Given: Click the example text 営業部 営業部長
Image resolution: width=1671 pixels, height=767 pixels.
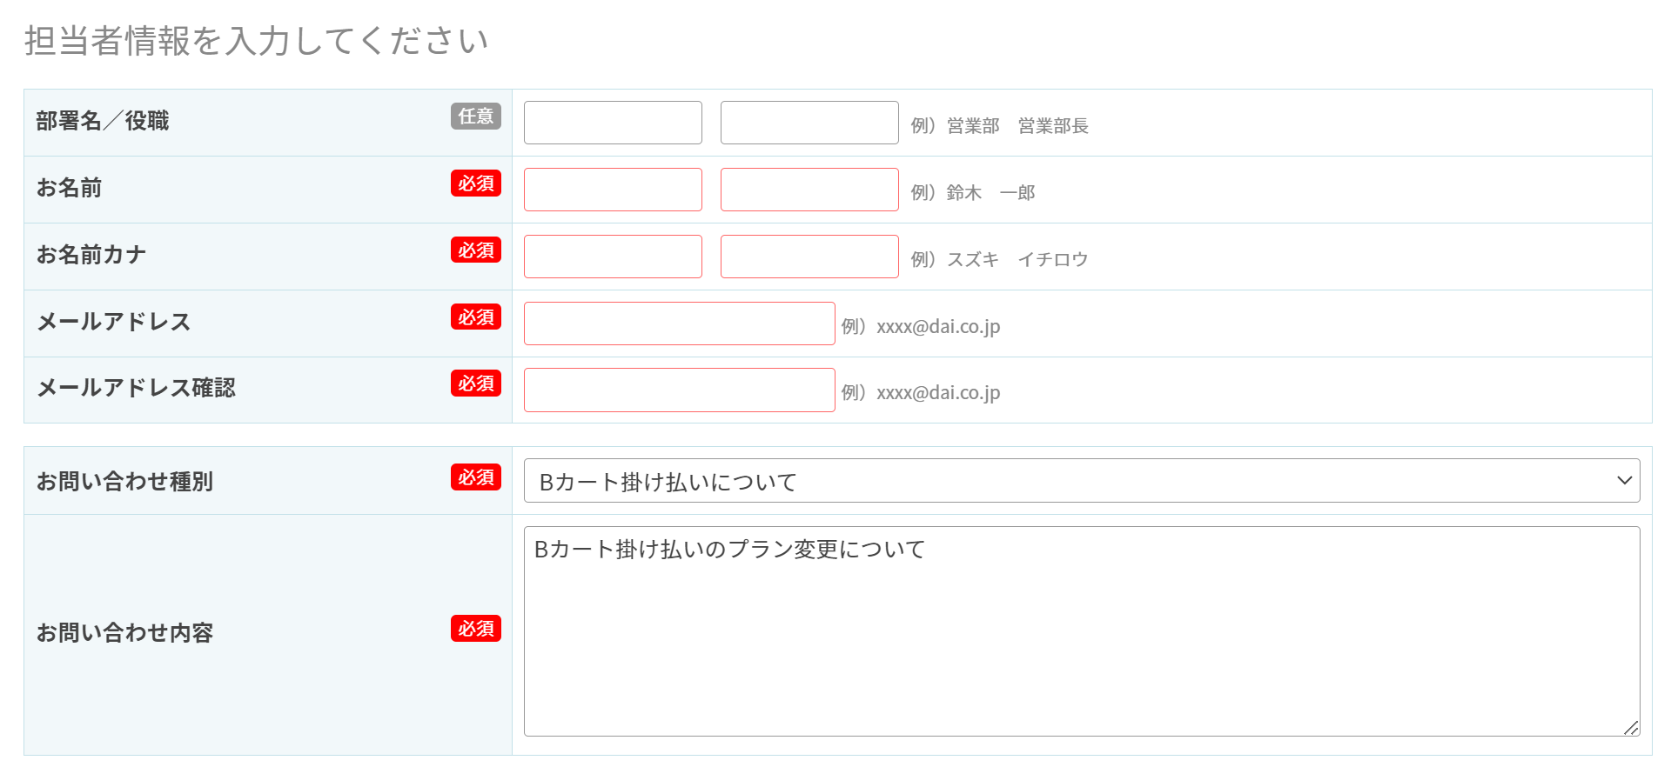Looking at the screenshot, I should (x=1017, y=126).
